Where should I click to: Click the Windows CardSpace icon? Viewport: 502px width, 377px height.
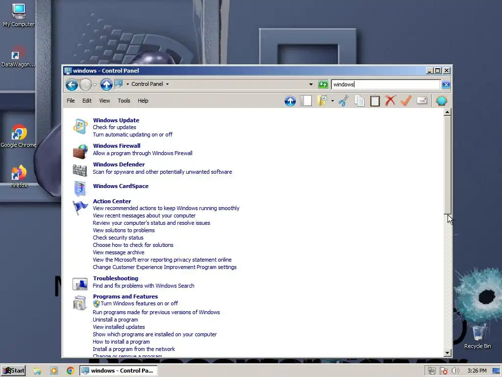[x=80, y=188]
